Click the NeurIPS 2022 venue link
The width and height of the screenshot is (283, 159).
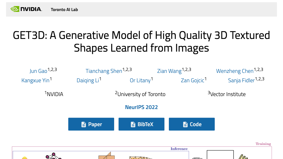[x=141, y=107]
